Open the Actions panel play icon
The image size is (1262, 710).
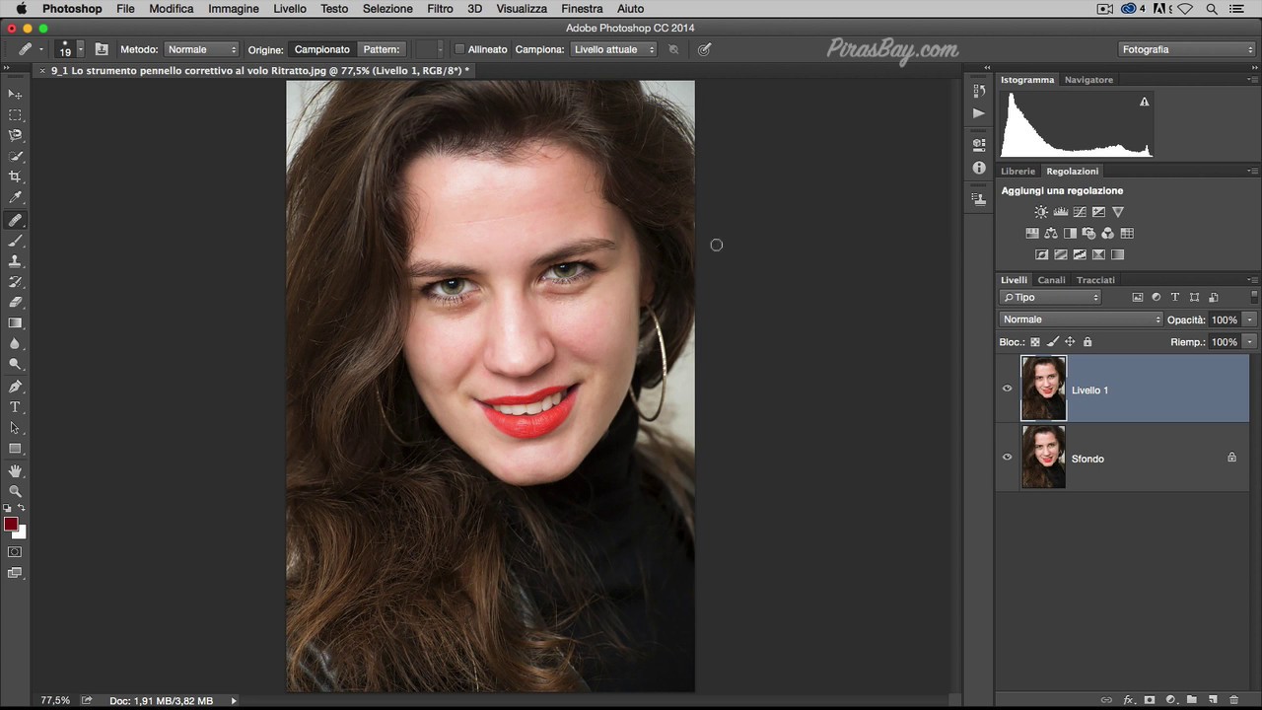click(978, 113)
